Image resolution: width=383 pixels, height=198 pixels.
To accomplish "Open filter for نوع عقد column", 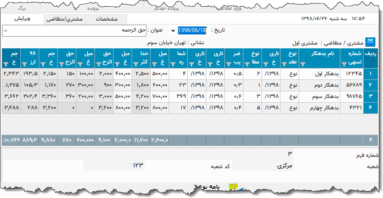I will click(284, 64).
